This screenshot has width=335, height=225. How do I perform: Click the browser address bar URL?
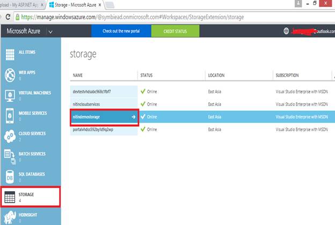click(133, 17)
